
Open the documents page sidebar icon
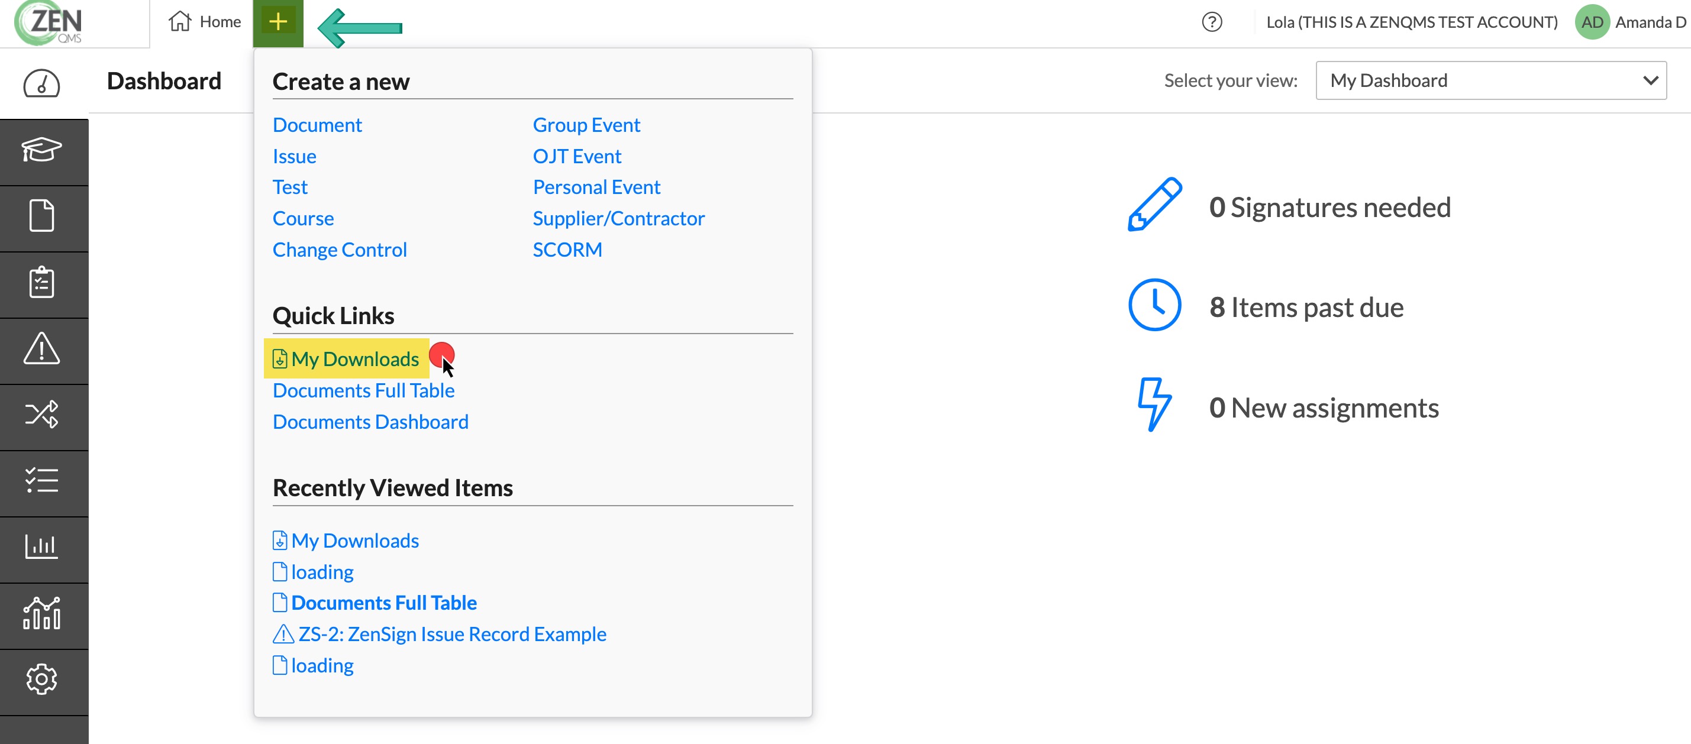(x=42, y=216)
